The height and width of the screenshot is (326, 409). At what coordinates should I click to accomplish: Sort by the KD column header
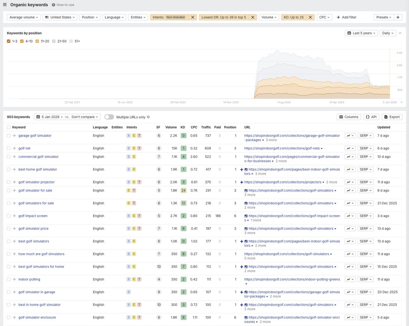pyautogui.click(x=183, y=127)
